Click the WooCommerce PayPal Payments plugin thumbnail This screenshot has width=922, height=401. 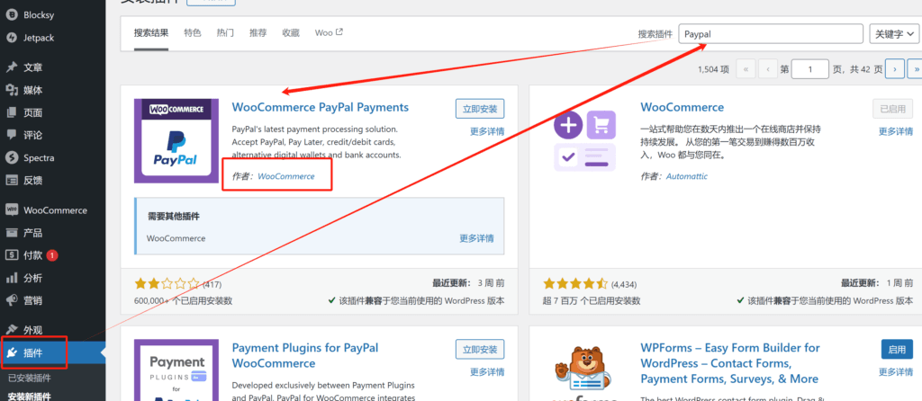[x=176, y=141]
